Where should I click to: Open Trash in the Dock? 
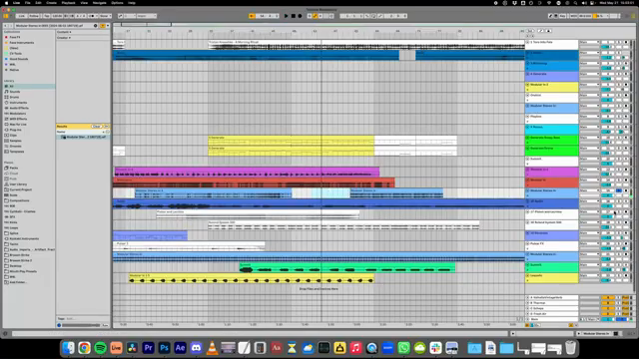(x=570, y=348)
